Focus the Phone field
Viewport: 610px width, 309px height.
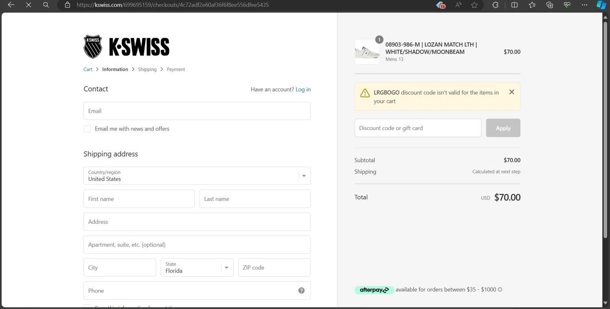[x=197, y=290]
